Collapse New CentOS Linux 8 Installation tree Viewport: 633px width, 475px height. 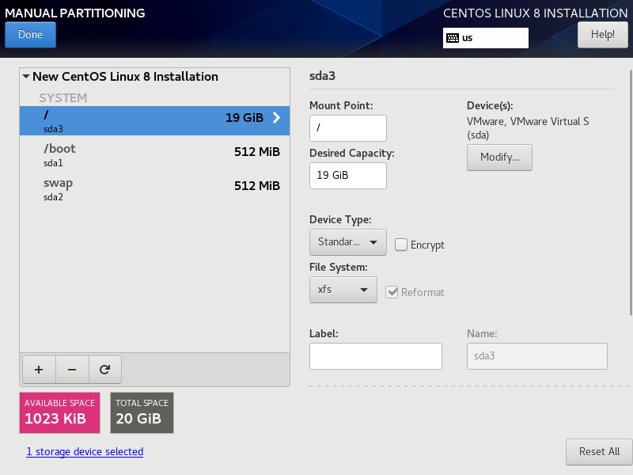tap(26, 76)
